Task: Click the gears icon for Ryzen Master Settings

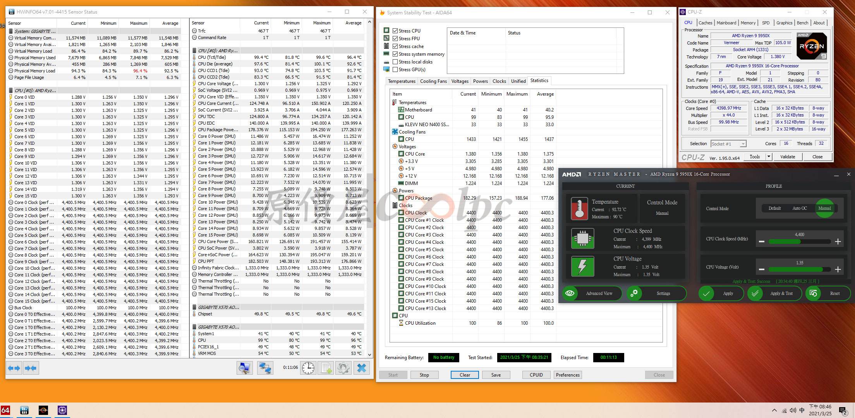Action: [x=634, y=293]
